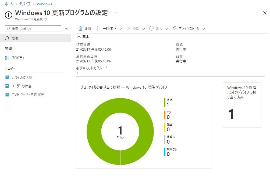Image resolution: width=270 pixels, height=176 pixels.
Task: Click the large info icon beside title
Action: [x=9, y=15]
